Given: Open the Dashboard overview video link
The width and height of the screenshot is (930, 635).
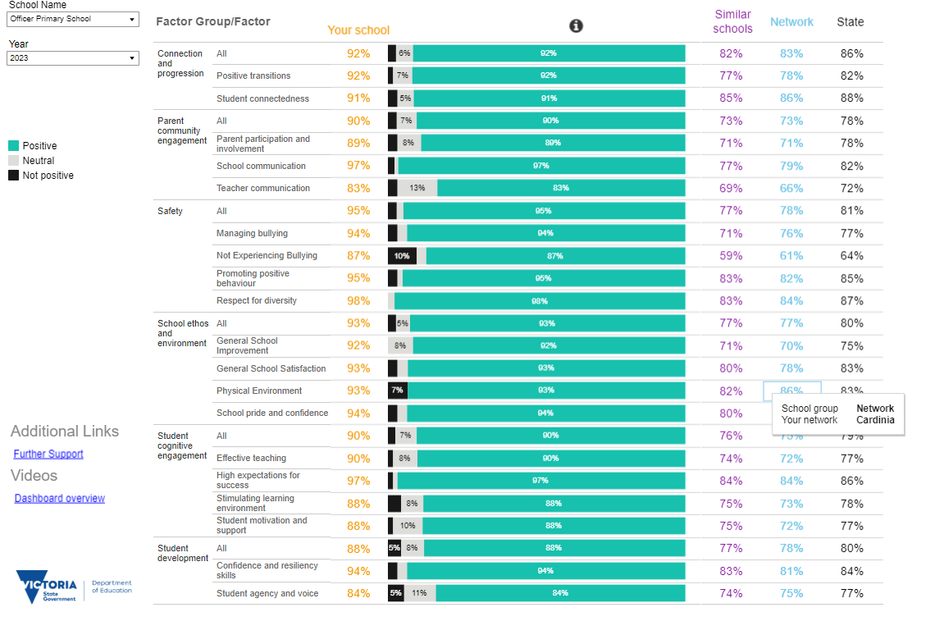Looking at the screenshot, I should click(x=60, y=499).
